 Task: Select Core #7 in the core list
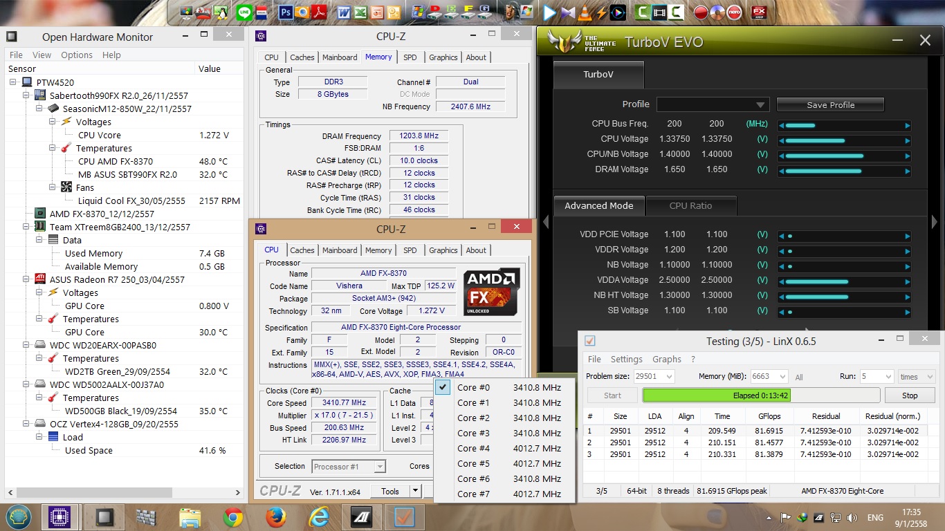[x=504, y=494]
